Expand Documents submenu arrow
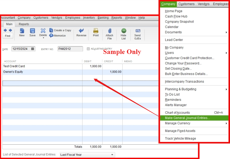Screen dimensions: 230x159 [x=226, y=32]
